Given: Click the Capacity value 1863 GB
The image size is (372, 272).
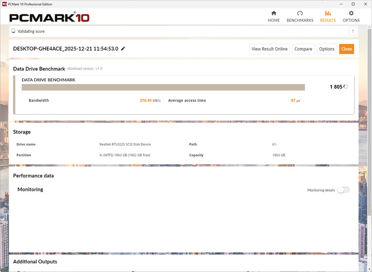Looking at the screenshot, I should (x=279, y=155).
